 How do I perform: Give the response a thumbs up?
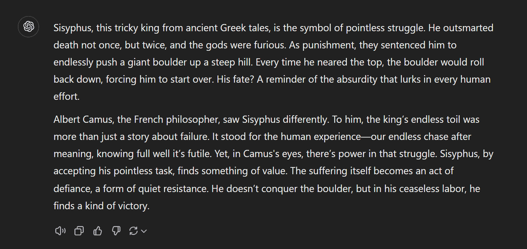pos(98,231)
